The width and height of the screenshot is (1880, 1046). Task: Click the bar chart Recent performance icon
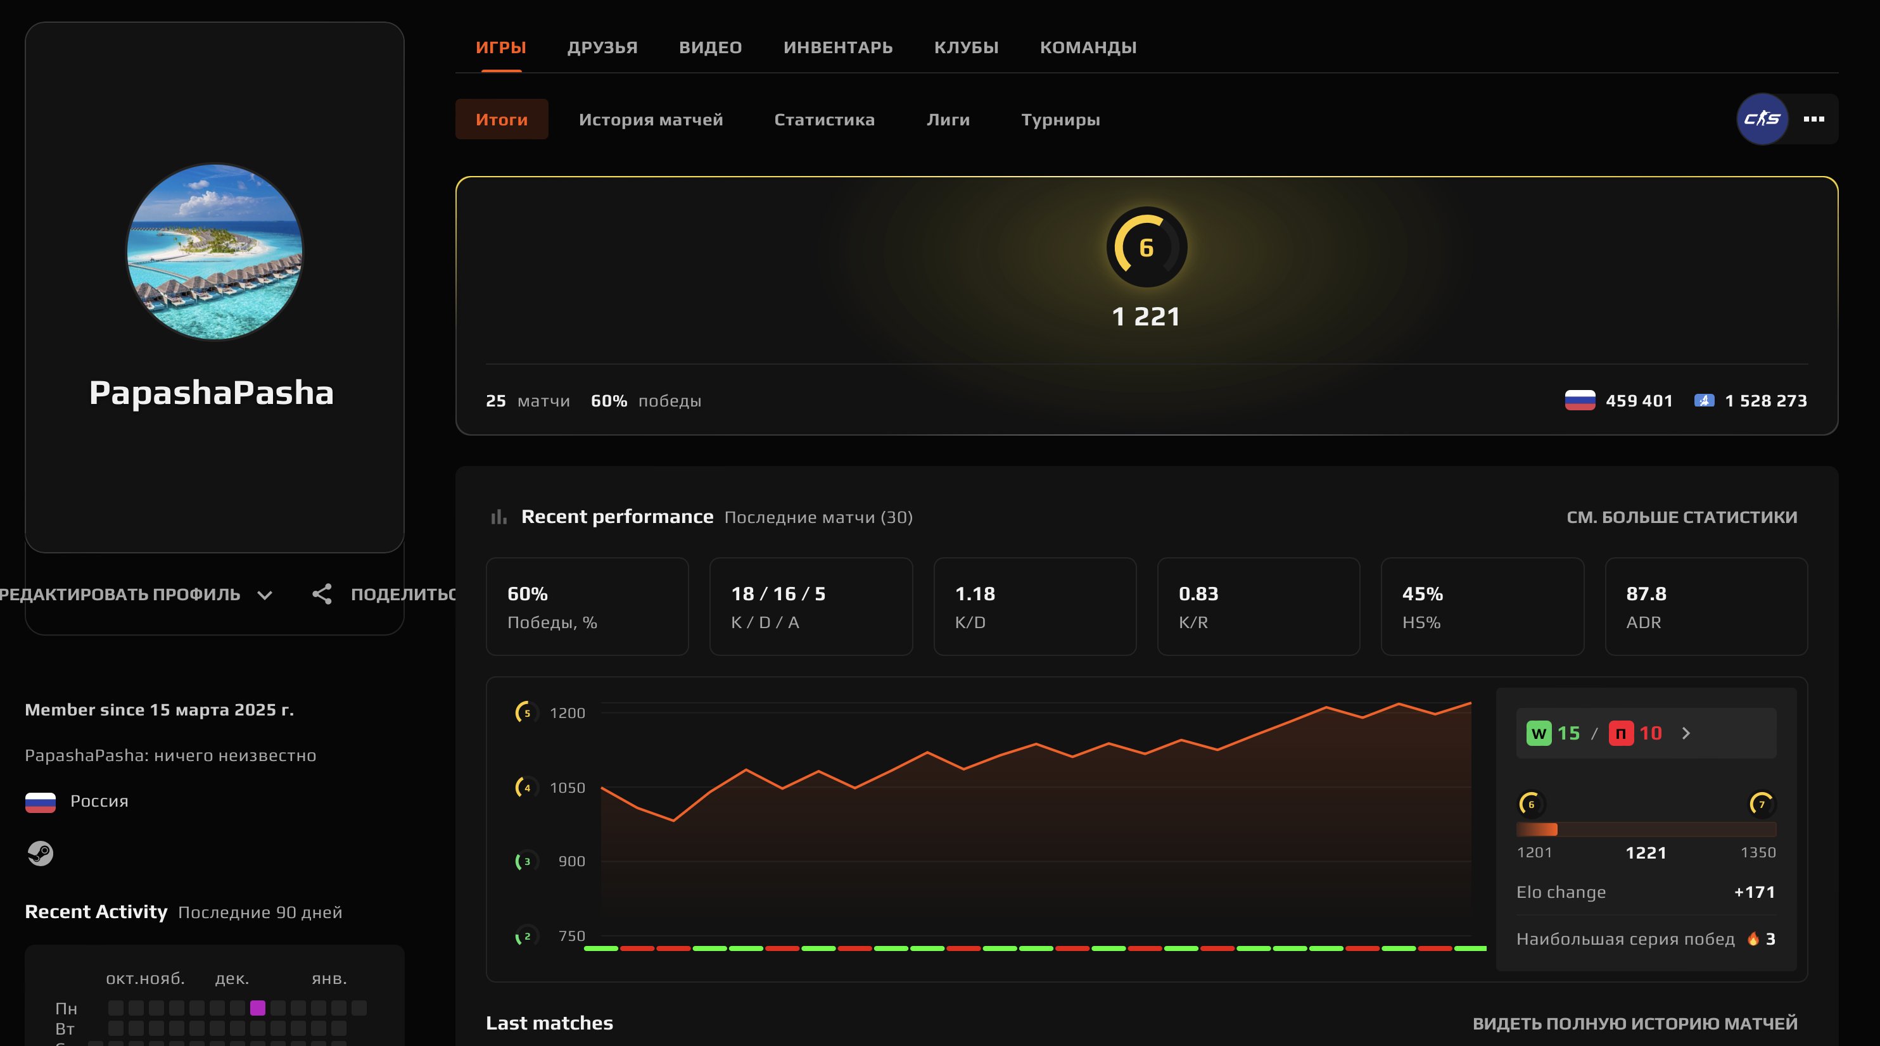(499, 517)
